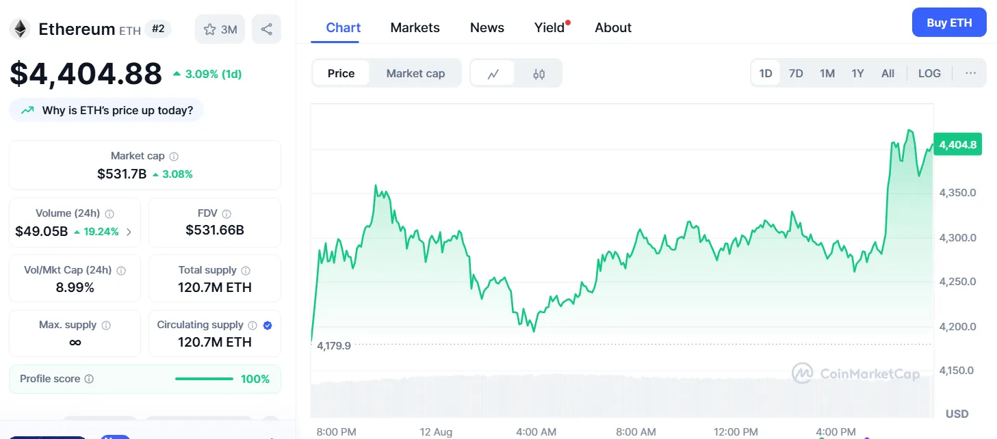
Task: Switch to the News tab
Action: click(x=487, y=28)
